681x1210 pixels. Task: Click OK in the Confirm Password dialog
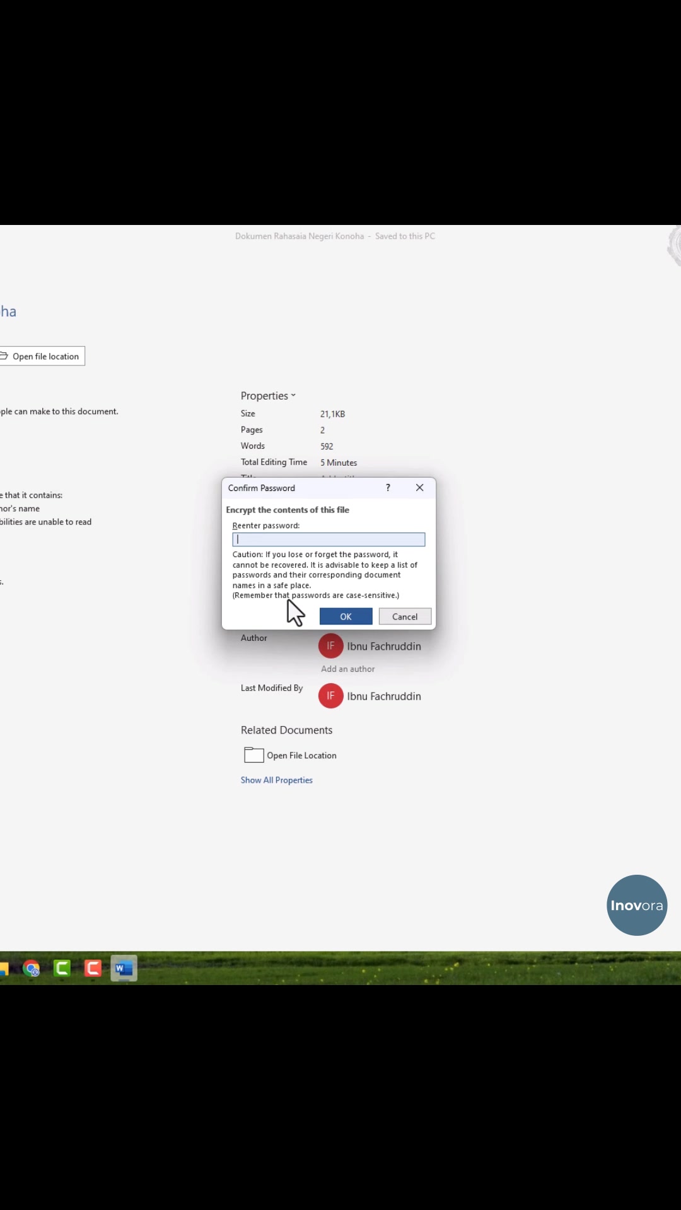coord(346,616)
